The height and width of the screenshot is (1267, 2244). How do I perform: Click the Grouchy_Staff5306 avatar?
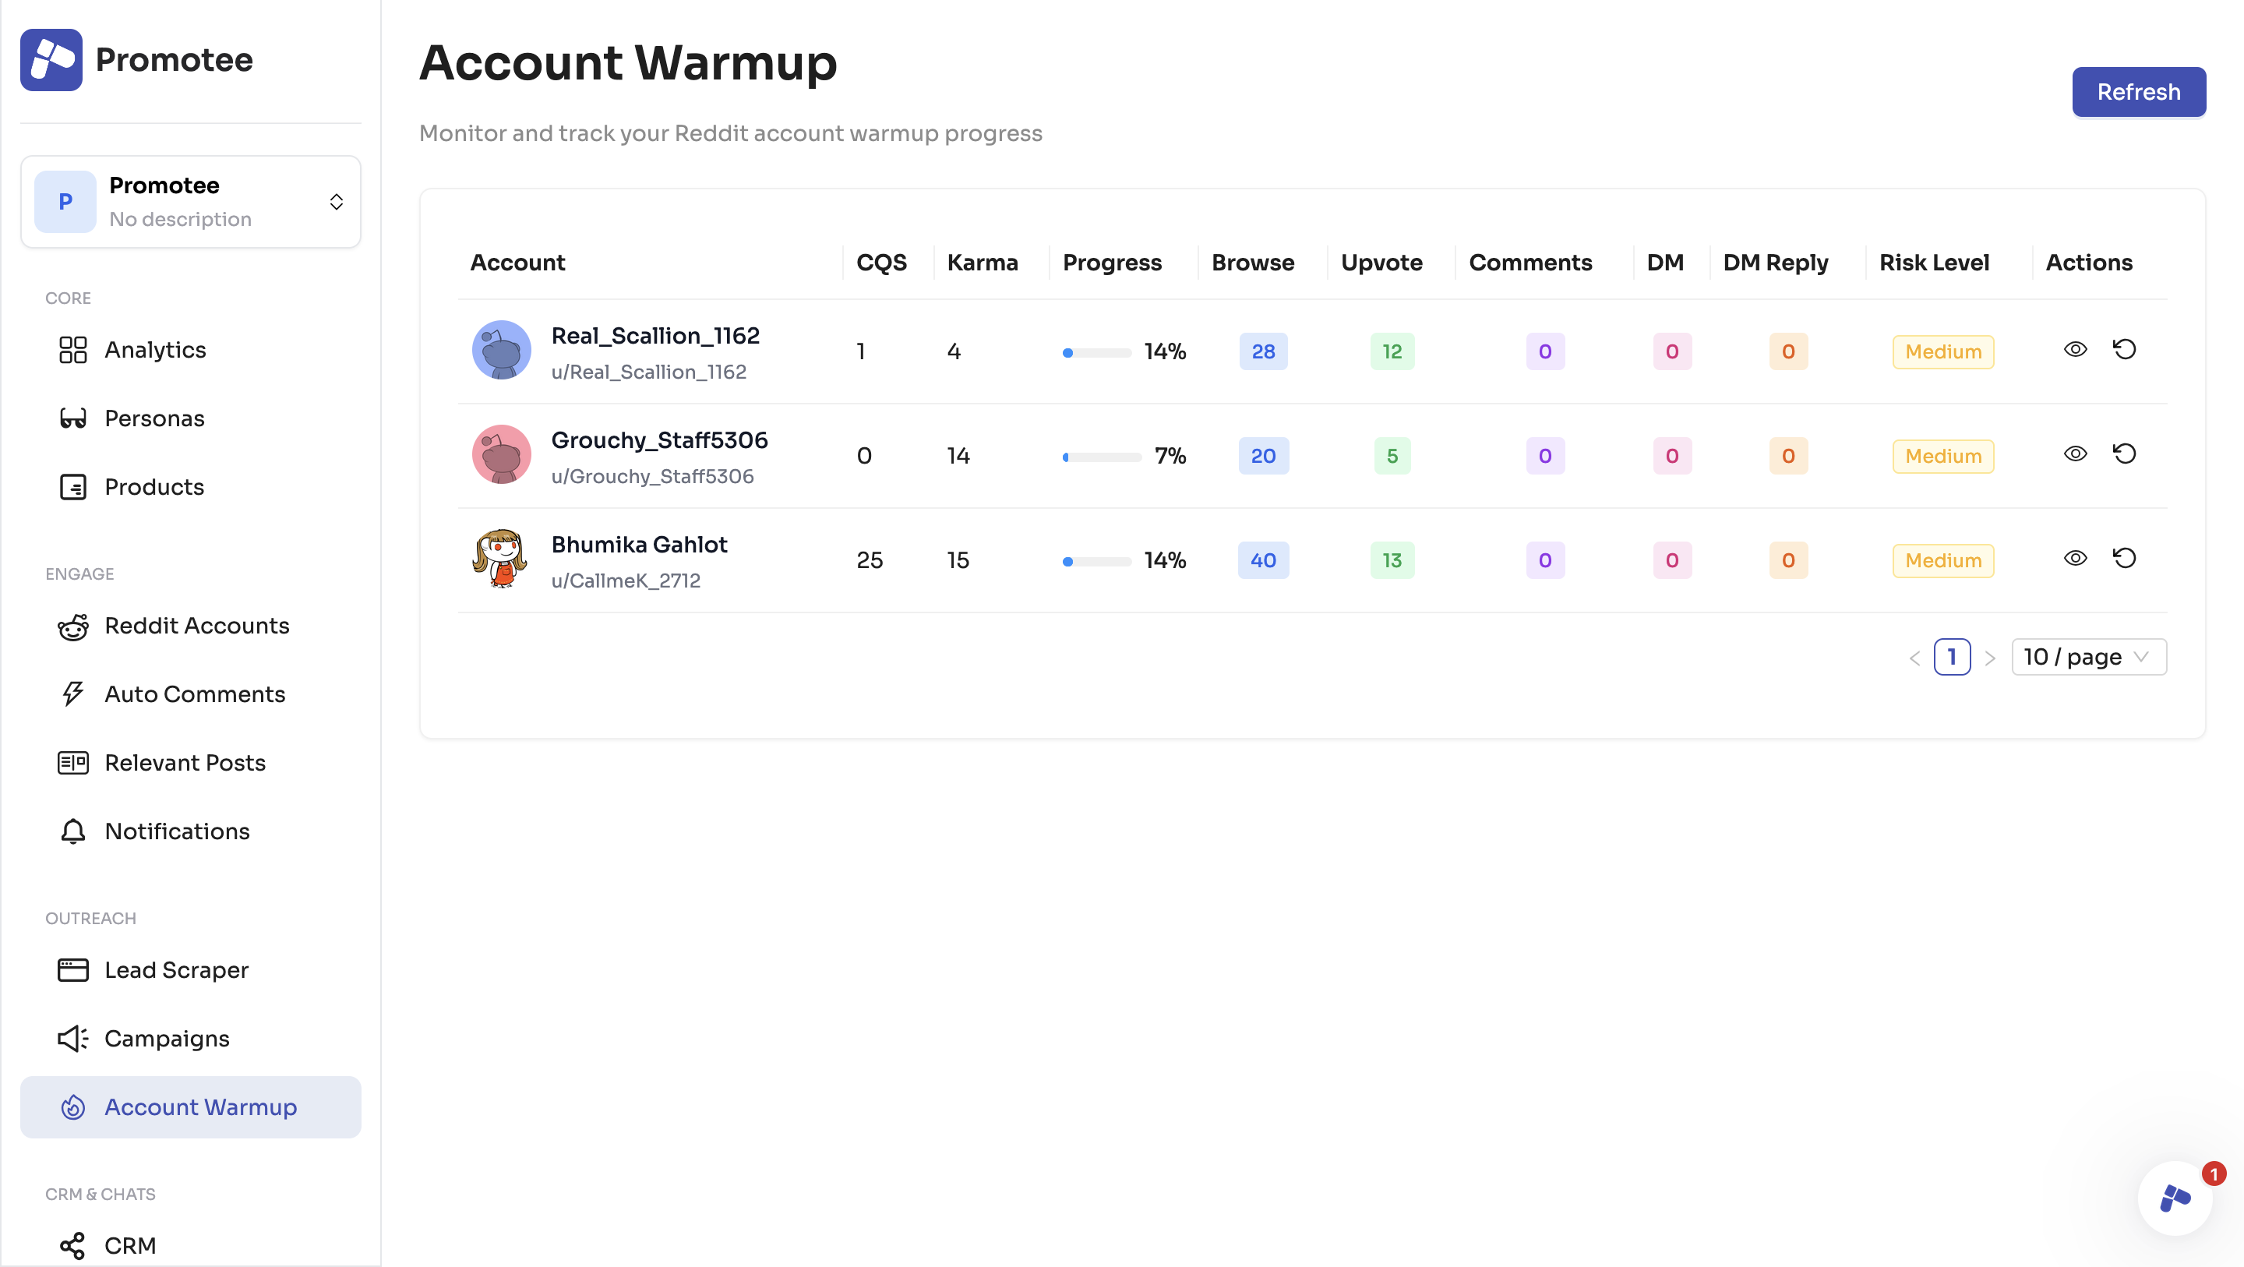(502, 455)
